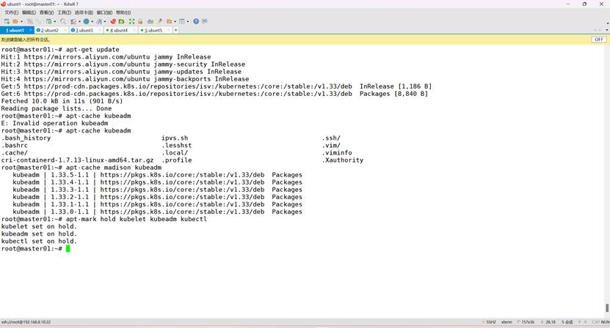Screen dimensions: 610x328
Task: Click the Paste toolbar icon
Action: point(39,21)
